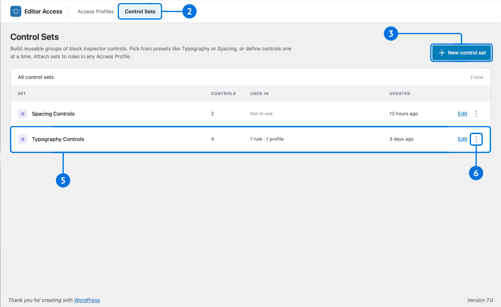Click the controls count 4 for Typography Controls
The width and height of the screenshot is (501, 307).
tap(213, 139)
